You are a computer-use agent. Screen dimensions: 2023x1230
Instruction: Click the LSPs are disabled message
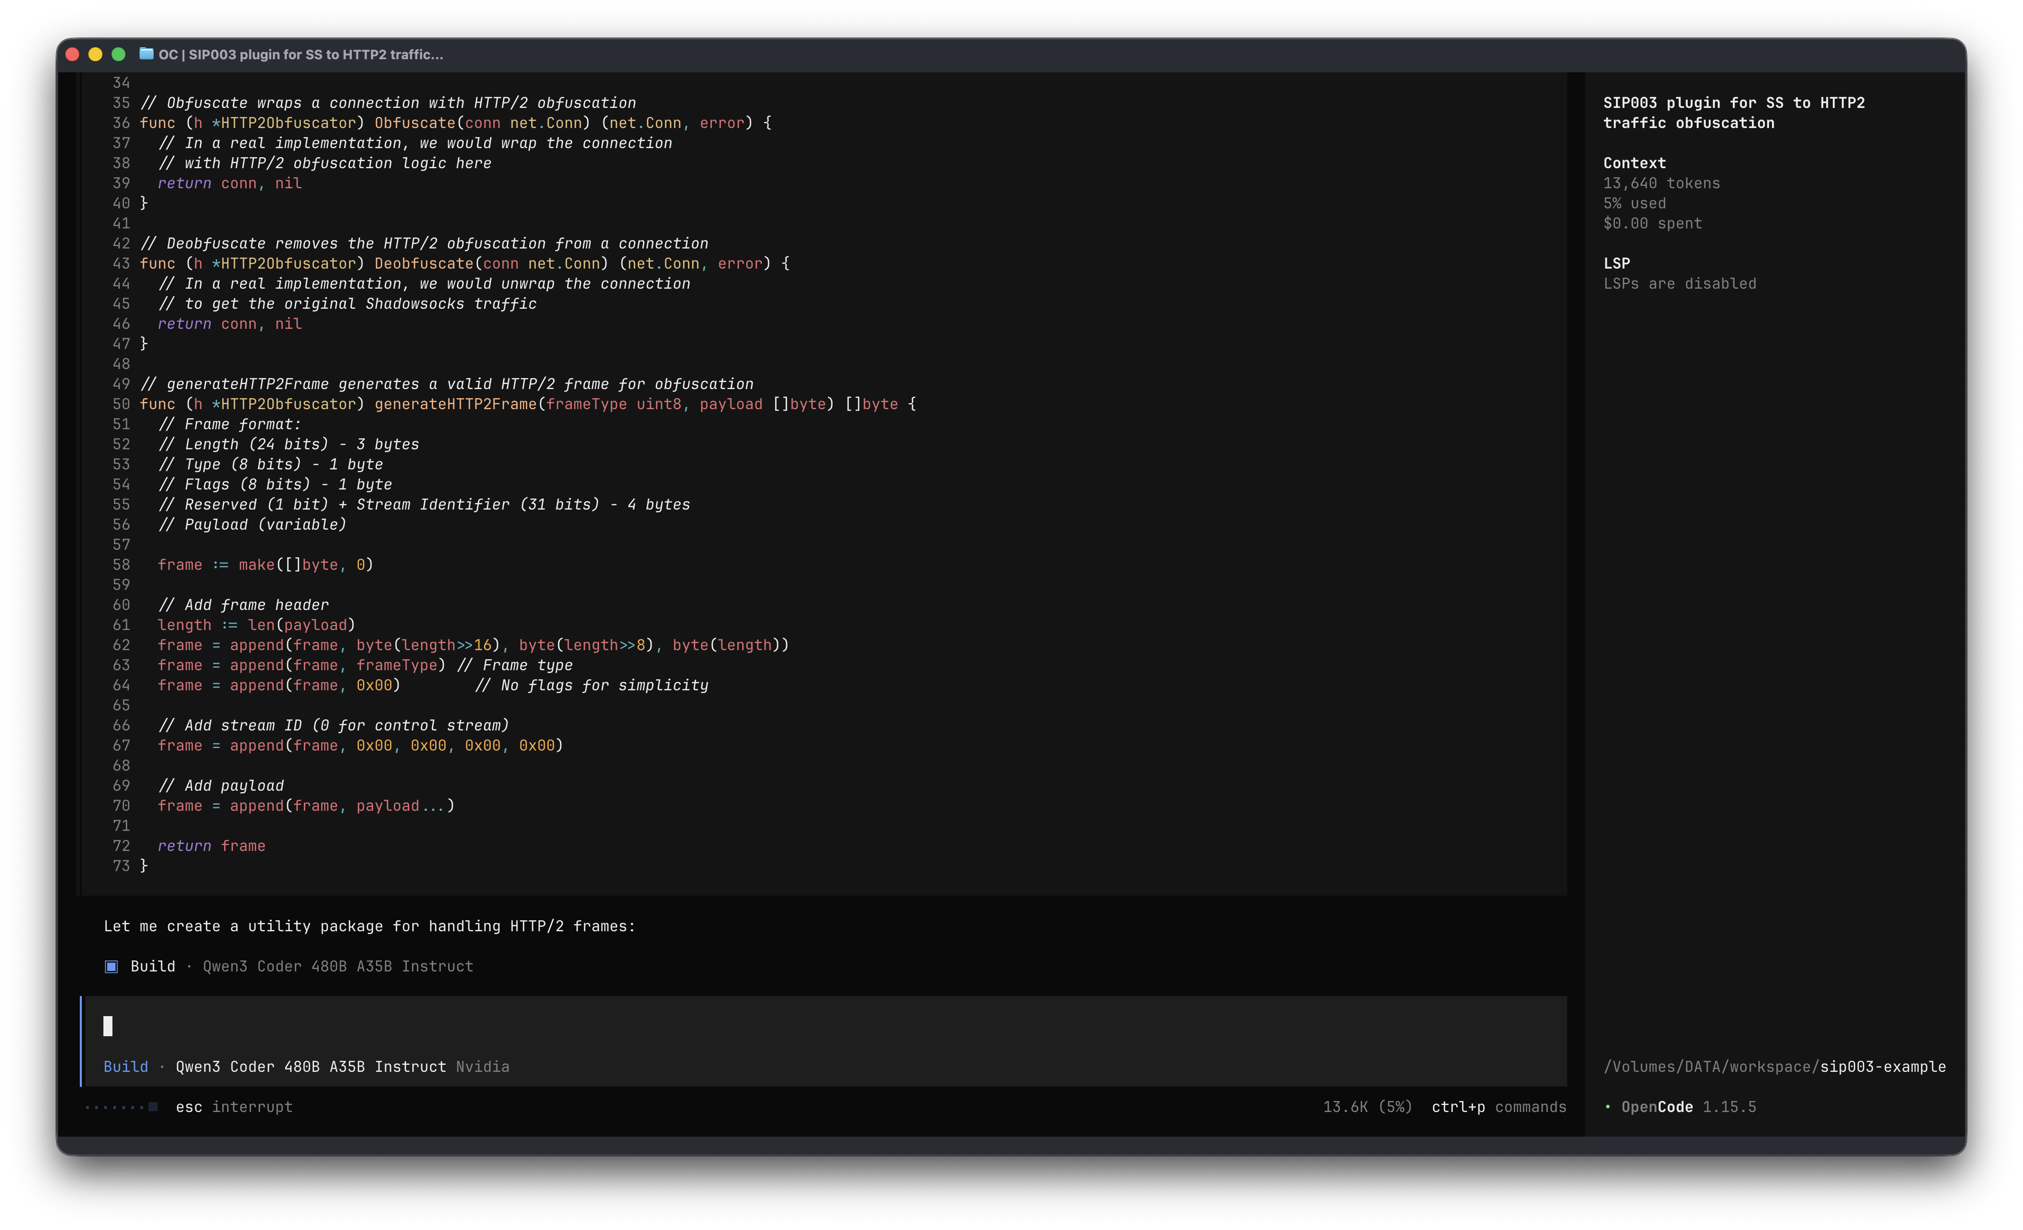pos(1680,283)
